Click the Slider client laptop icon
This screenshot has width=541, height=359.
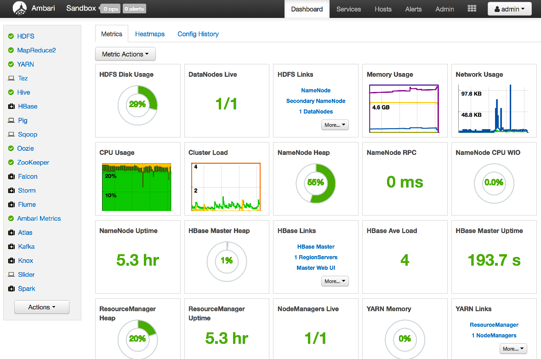11,275
